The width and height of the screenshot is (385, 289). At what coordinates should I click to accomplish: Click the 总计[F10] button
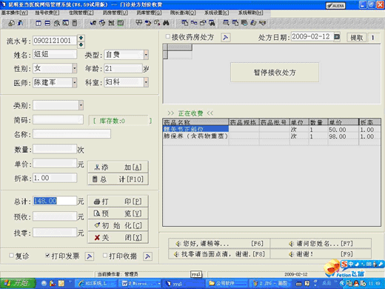118,179
